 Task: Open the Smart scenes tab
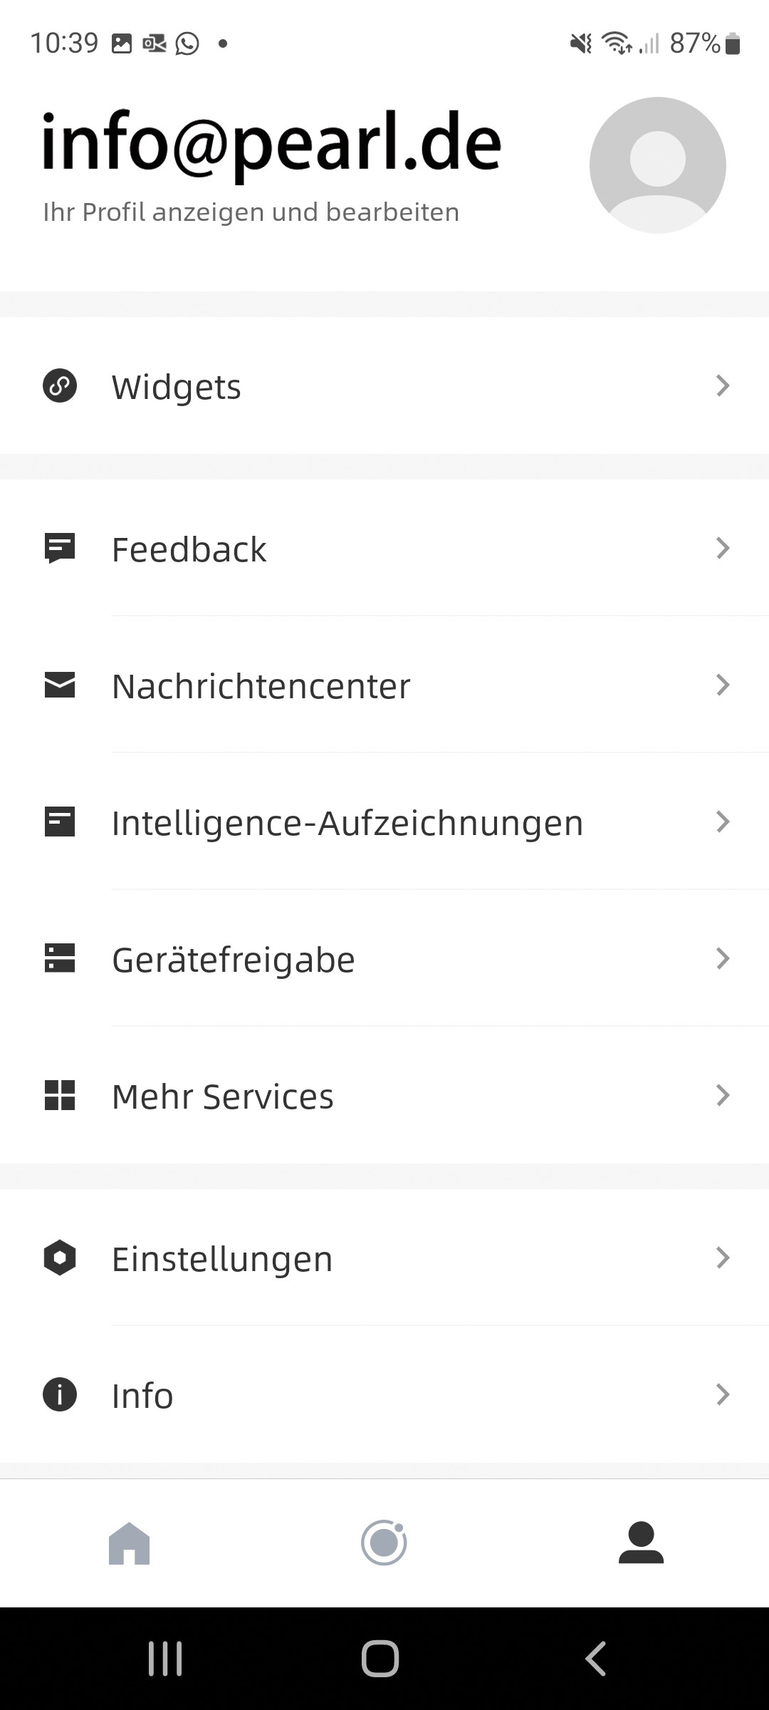point(384,1543)
